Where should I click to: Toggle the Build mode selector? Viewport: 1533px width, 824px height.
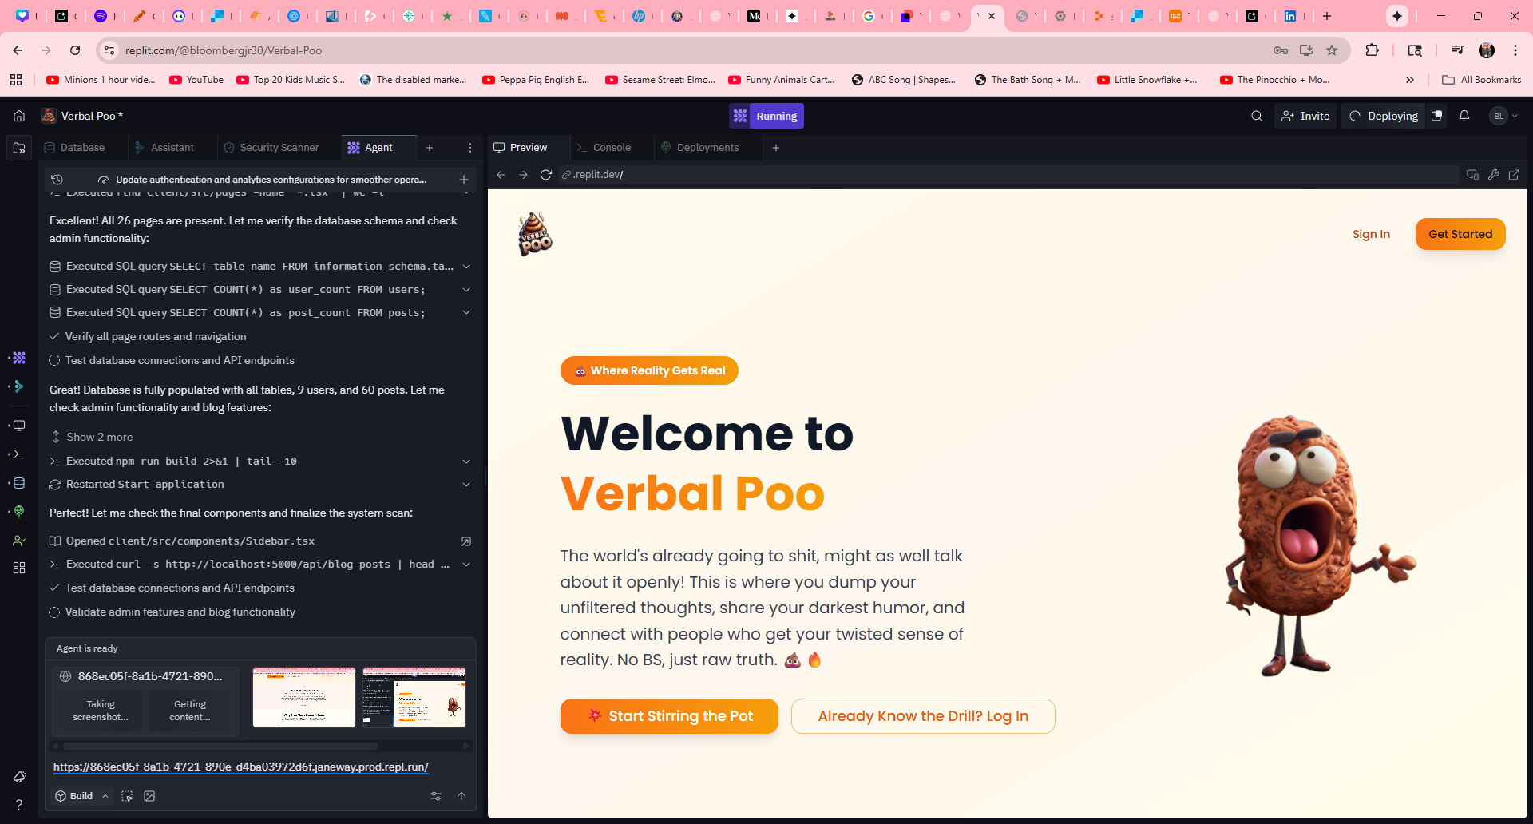pyautogui.click(x=81, y=796)
